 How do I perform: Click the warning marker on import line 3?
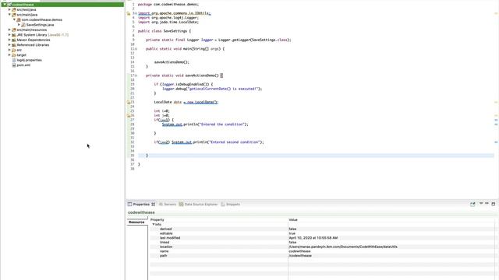click(129, 13)
